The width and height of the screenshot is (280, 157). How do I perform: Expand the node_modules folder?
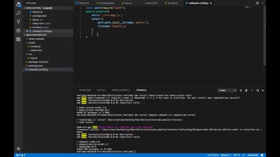coord(36,39)
